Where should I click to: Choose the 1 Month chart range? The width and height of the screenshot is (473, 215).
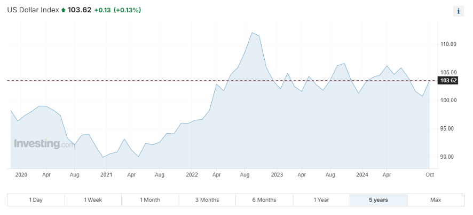pyautogui.click(x=150, y=200)
